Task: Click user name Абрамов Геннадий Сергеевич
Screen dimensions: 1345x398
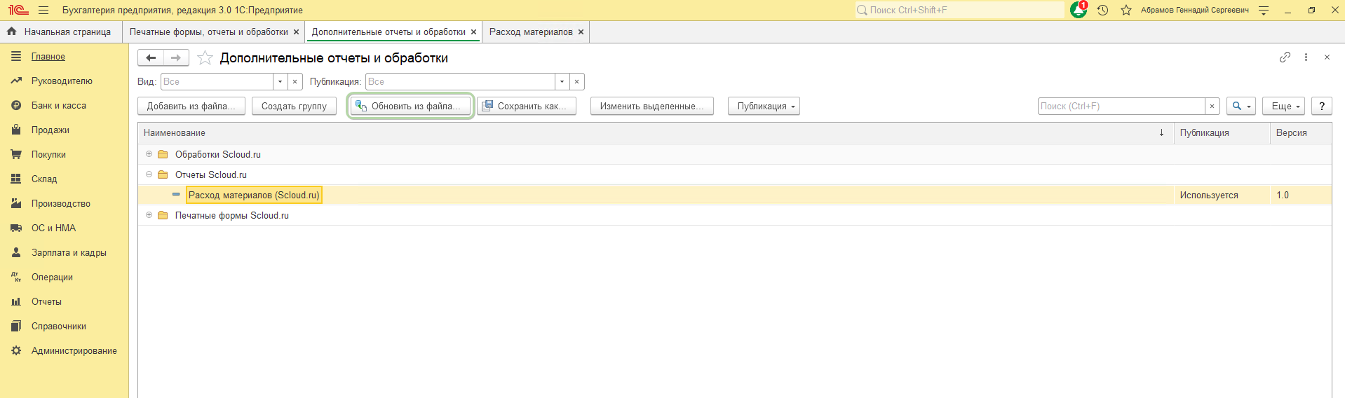Action: 1195,11
